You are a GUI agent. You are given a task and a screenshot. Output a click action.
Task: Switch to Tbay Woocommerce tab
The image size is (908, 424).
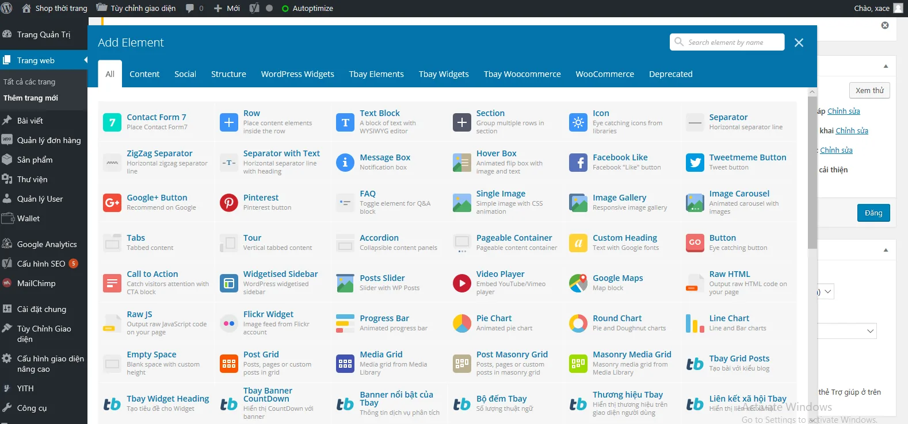pos(522,74)
